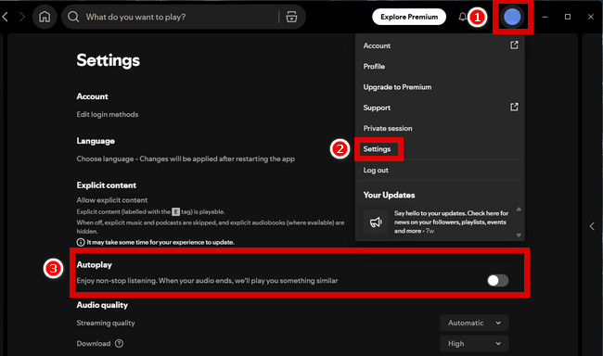Open the 'Say hello to your updates' notice
Image resolution: width=603 pixels, height=356 pixels.
tap(451, 222)
